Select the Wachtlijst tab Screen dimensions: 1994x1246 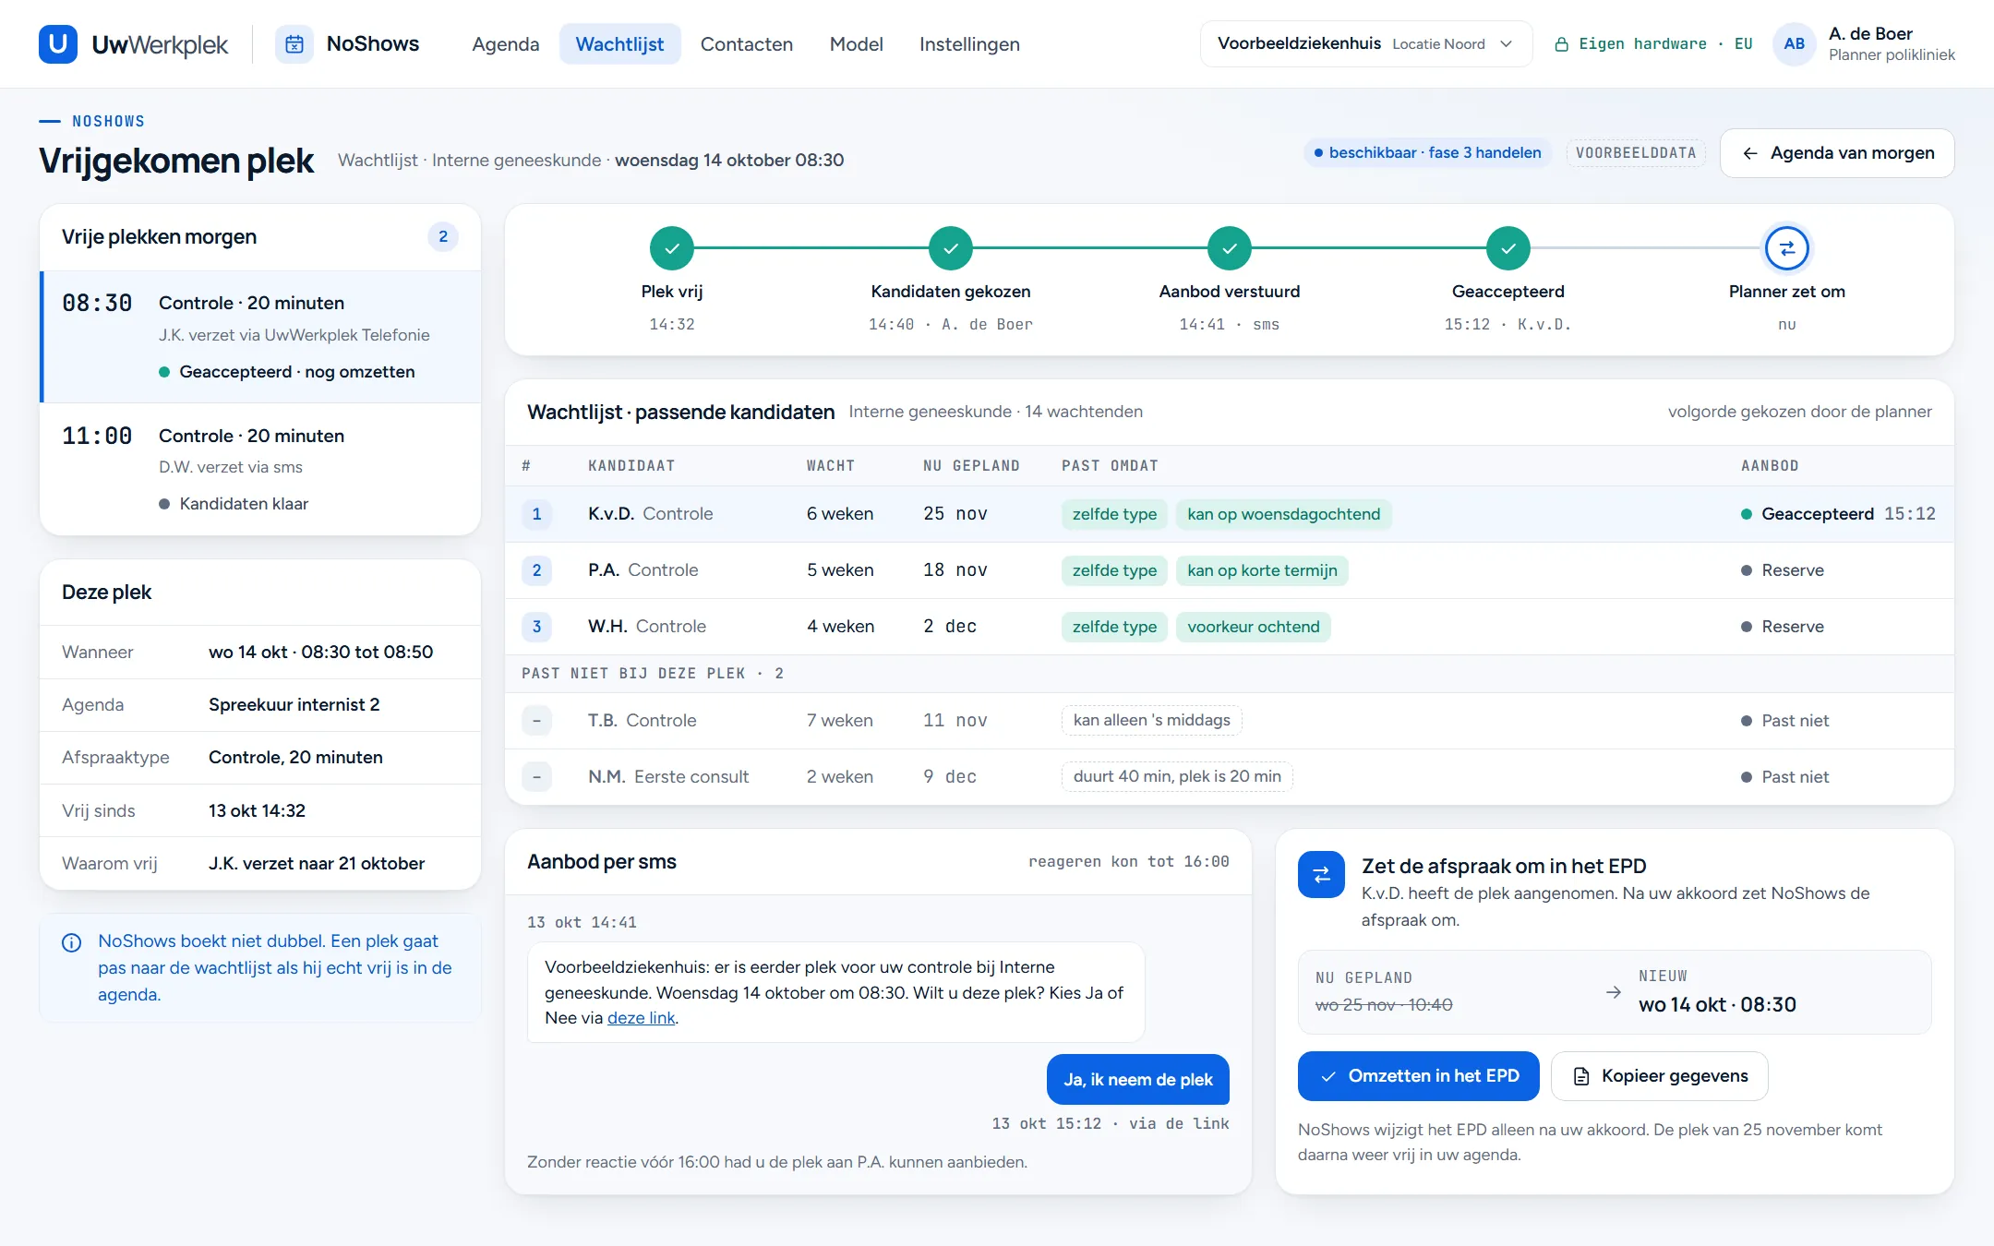[x=619, y=43]
